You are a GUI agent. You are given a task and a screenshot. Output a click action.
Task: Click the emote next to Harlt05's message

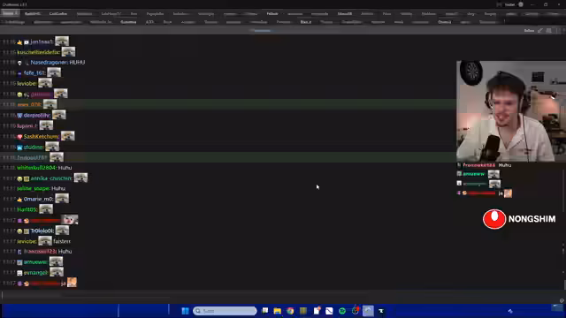(x=46, y=209)
